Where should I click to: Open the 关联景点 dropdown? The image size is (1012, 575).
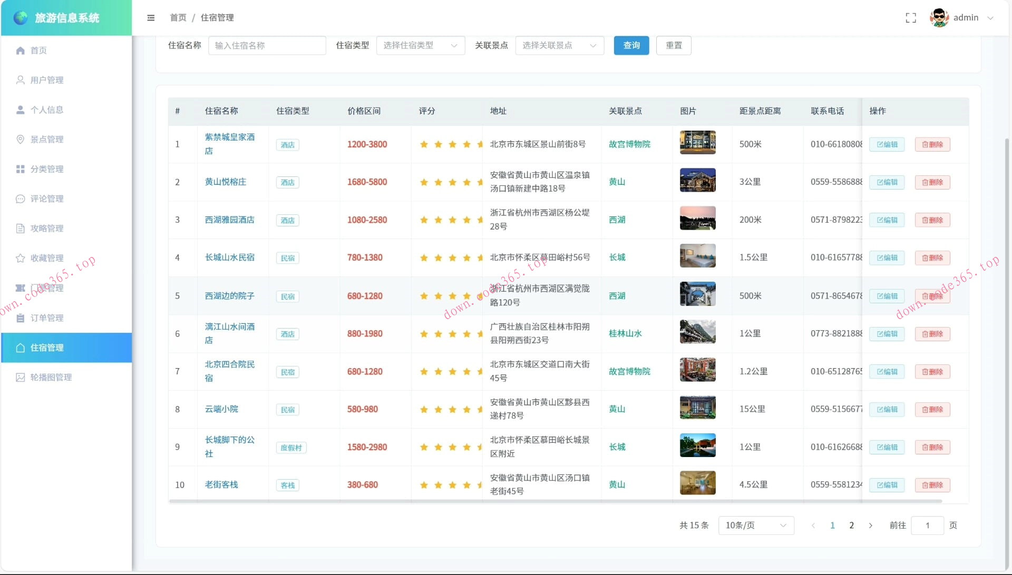(559, 45)
